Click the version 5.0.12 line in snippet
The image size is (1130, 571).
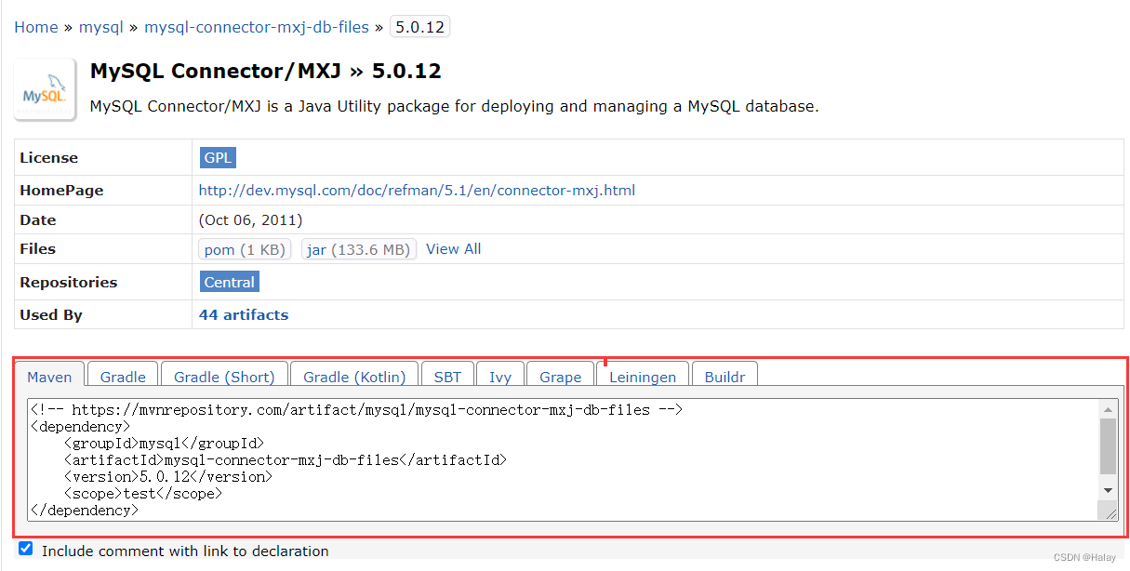coord(168,476)
